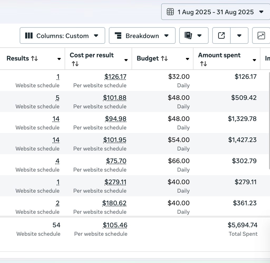The image size is (270, 263).
Task: Click the underlined result count of 5
Action: [57, 98]
